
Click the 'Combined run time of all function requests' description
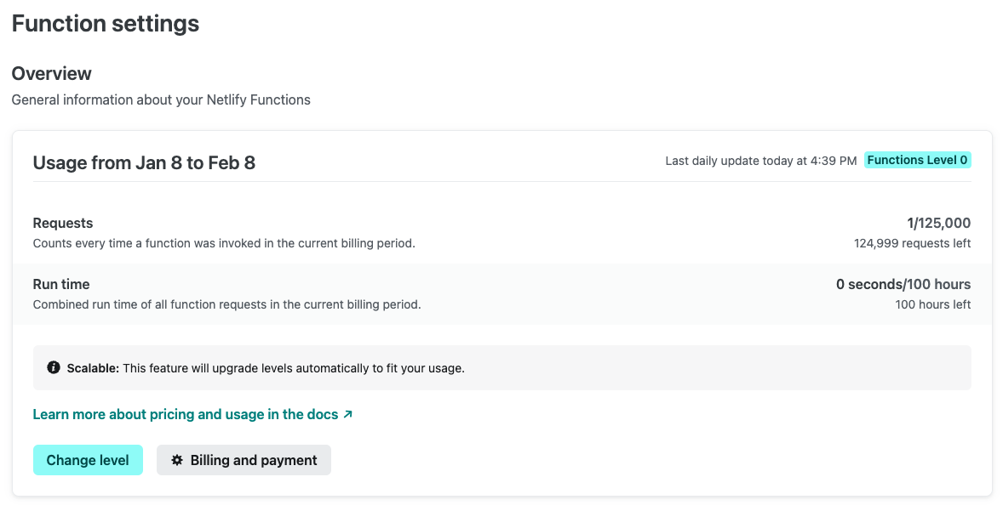pos(227,304)
